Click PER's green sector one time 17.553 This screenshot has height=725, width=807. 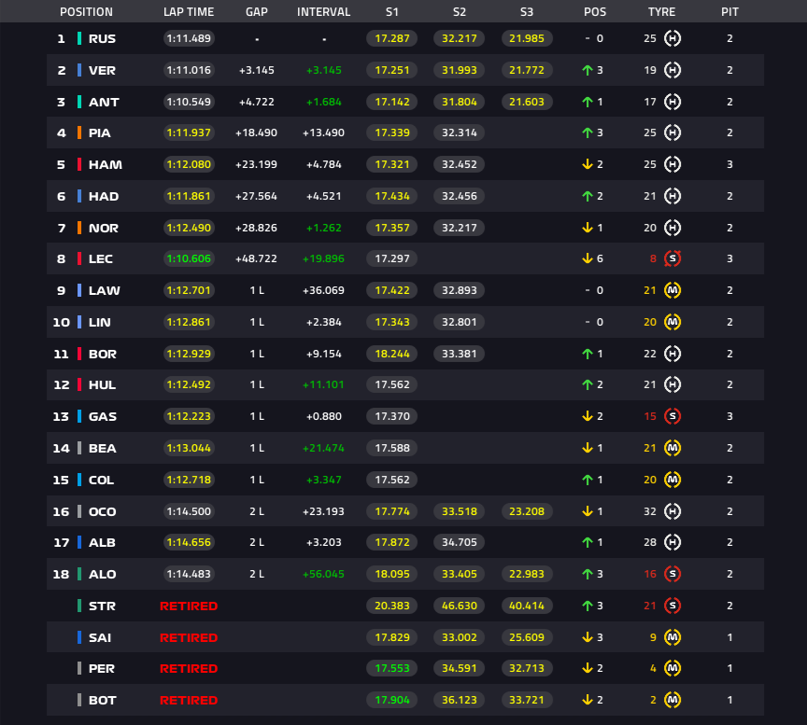[391, 668]
